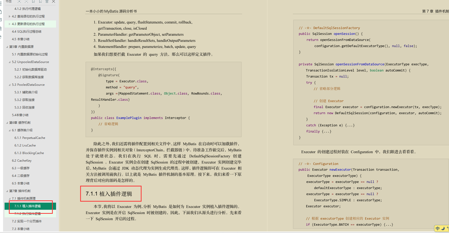This screenshot has width=449, height=233.
Task: Go to 7.3 本章小结 bookmark
Action: click(x=21, y=229)
